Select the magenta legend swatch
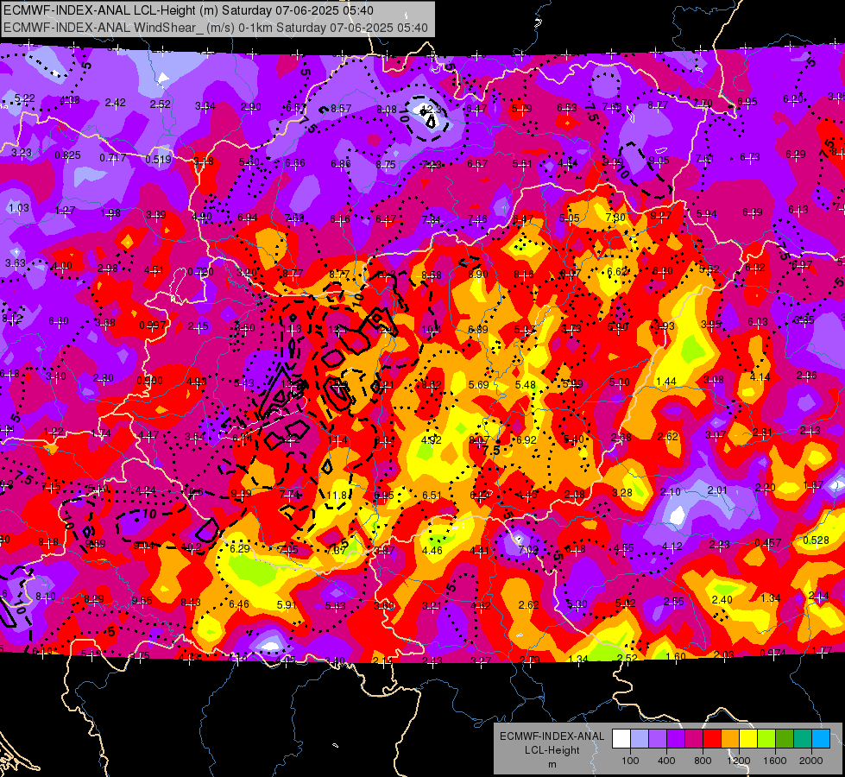 (694, 739)
